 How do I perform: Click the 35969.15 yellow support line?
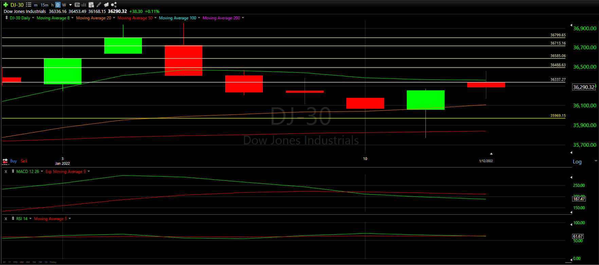tap(284, 118)
